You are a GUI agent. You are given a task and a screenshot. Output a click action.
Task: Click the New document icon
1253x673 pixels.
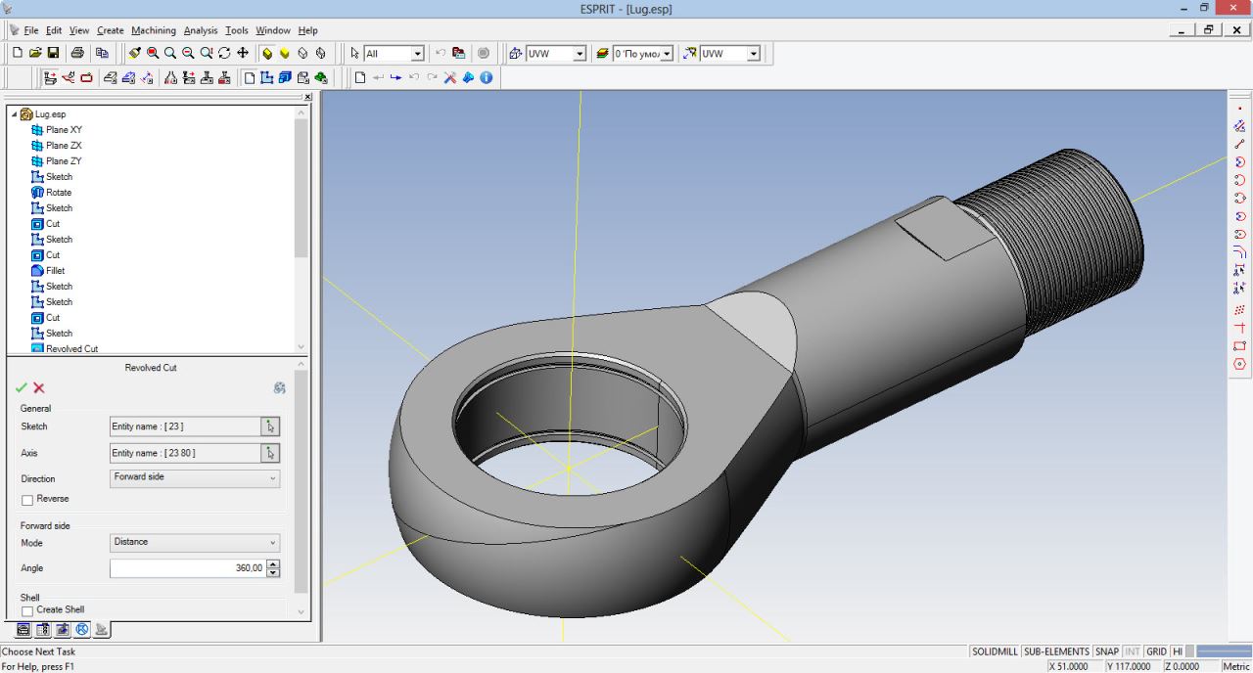19,53
